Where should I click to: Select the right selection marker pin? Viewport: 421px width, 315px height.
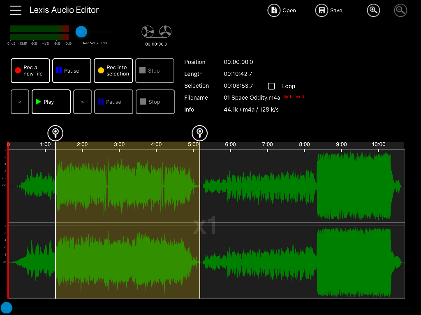coord(200,133)
